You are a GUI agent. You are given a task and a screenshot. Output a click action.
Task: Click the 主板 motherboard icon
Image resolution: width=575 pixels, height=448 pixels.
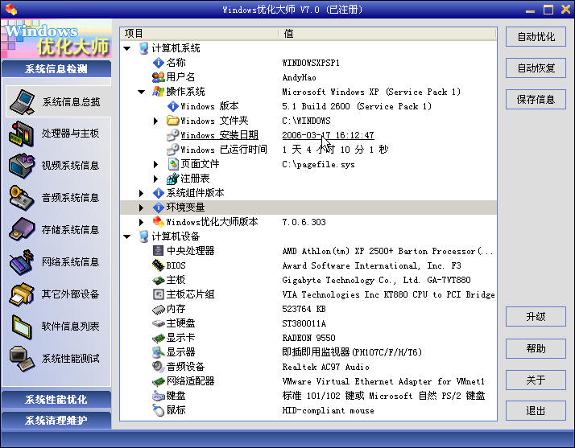(x=158, y=280)
